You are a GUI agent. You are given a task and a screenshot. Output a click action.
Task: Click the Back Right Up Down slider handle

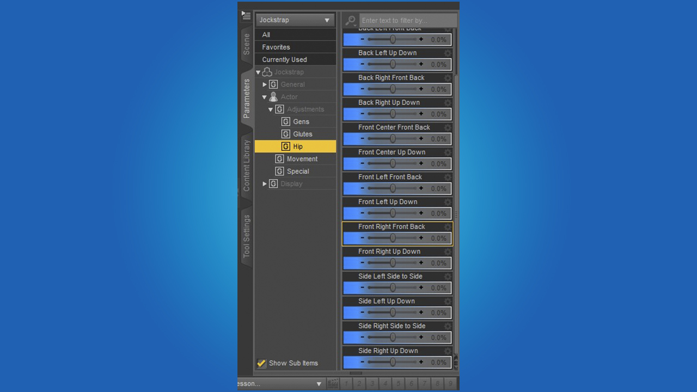click(x=393, y=114)
